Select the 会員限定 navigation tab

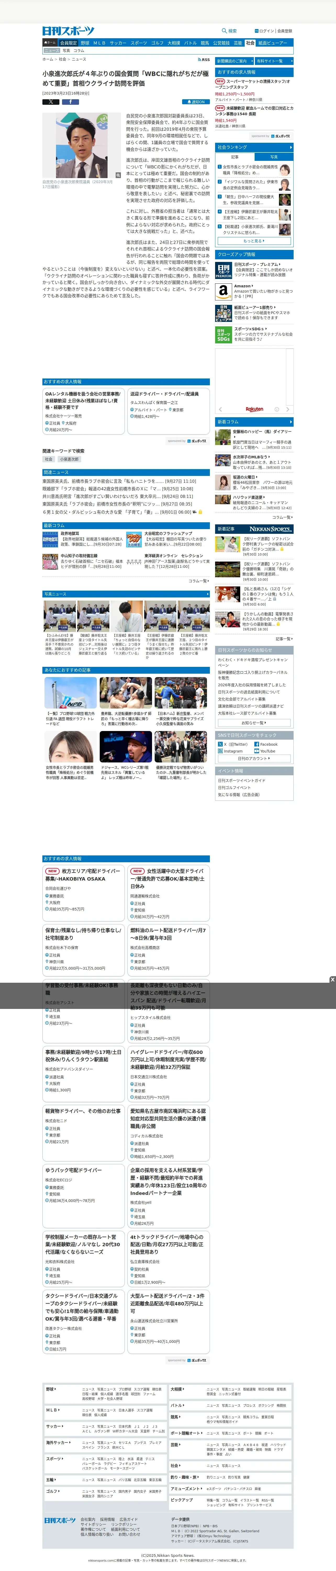(68, 43)
